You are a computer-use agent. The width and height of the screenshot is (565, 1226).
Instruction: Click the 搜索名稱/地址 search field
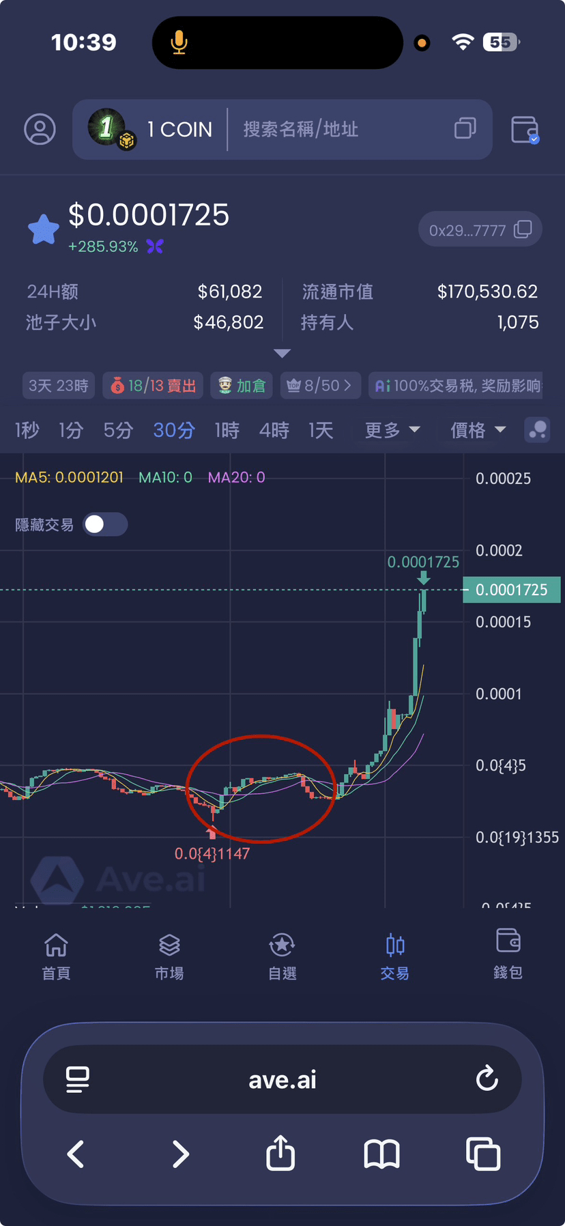point(341,129)
